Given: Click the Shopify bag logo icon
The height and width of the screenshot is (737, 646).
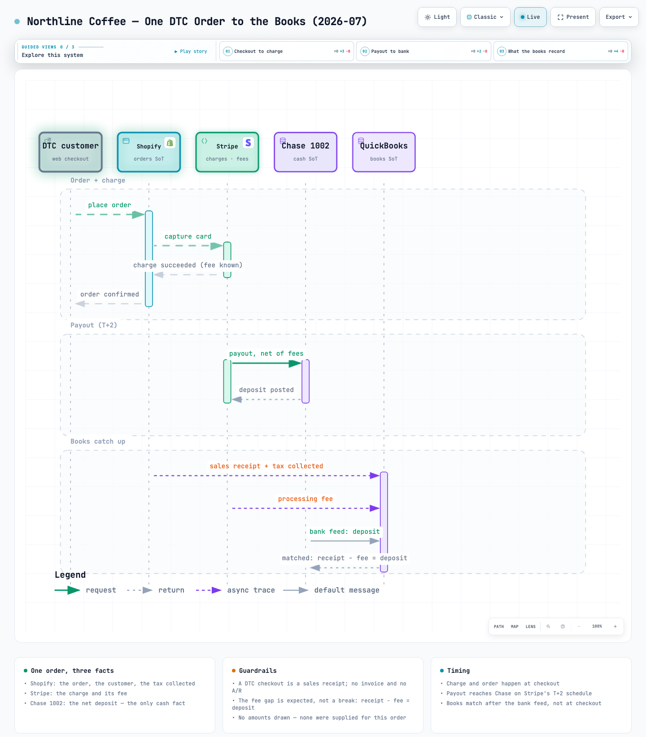Looking at the screenshot, I should click(x=170, y=143).
